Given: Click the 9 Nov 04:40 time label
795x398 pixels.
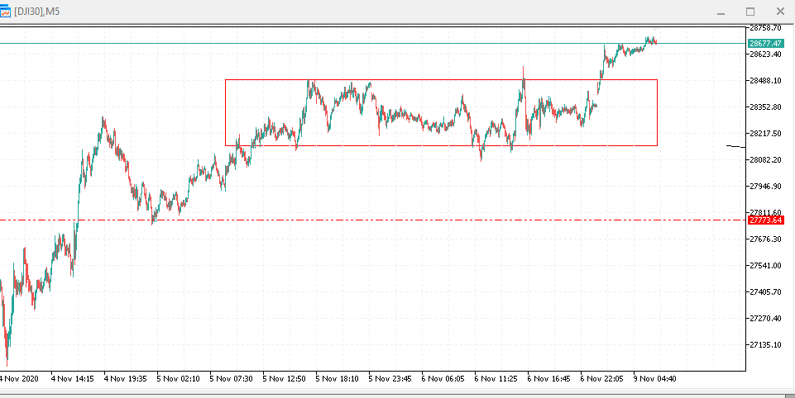Looking at the screenshot, I should pyautogui.click(x=654, y=378).
